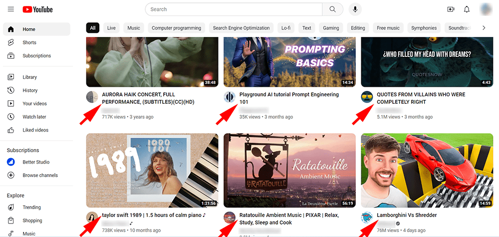
Task: Click the Shorts sidebar icon
Action: pyautogui.click(x=11, y=42)
